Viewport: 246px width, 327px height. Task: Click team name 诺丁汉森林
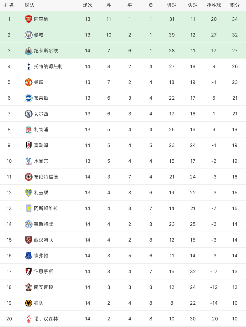pyautogui.click(x=46, y=319)
